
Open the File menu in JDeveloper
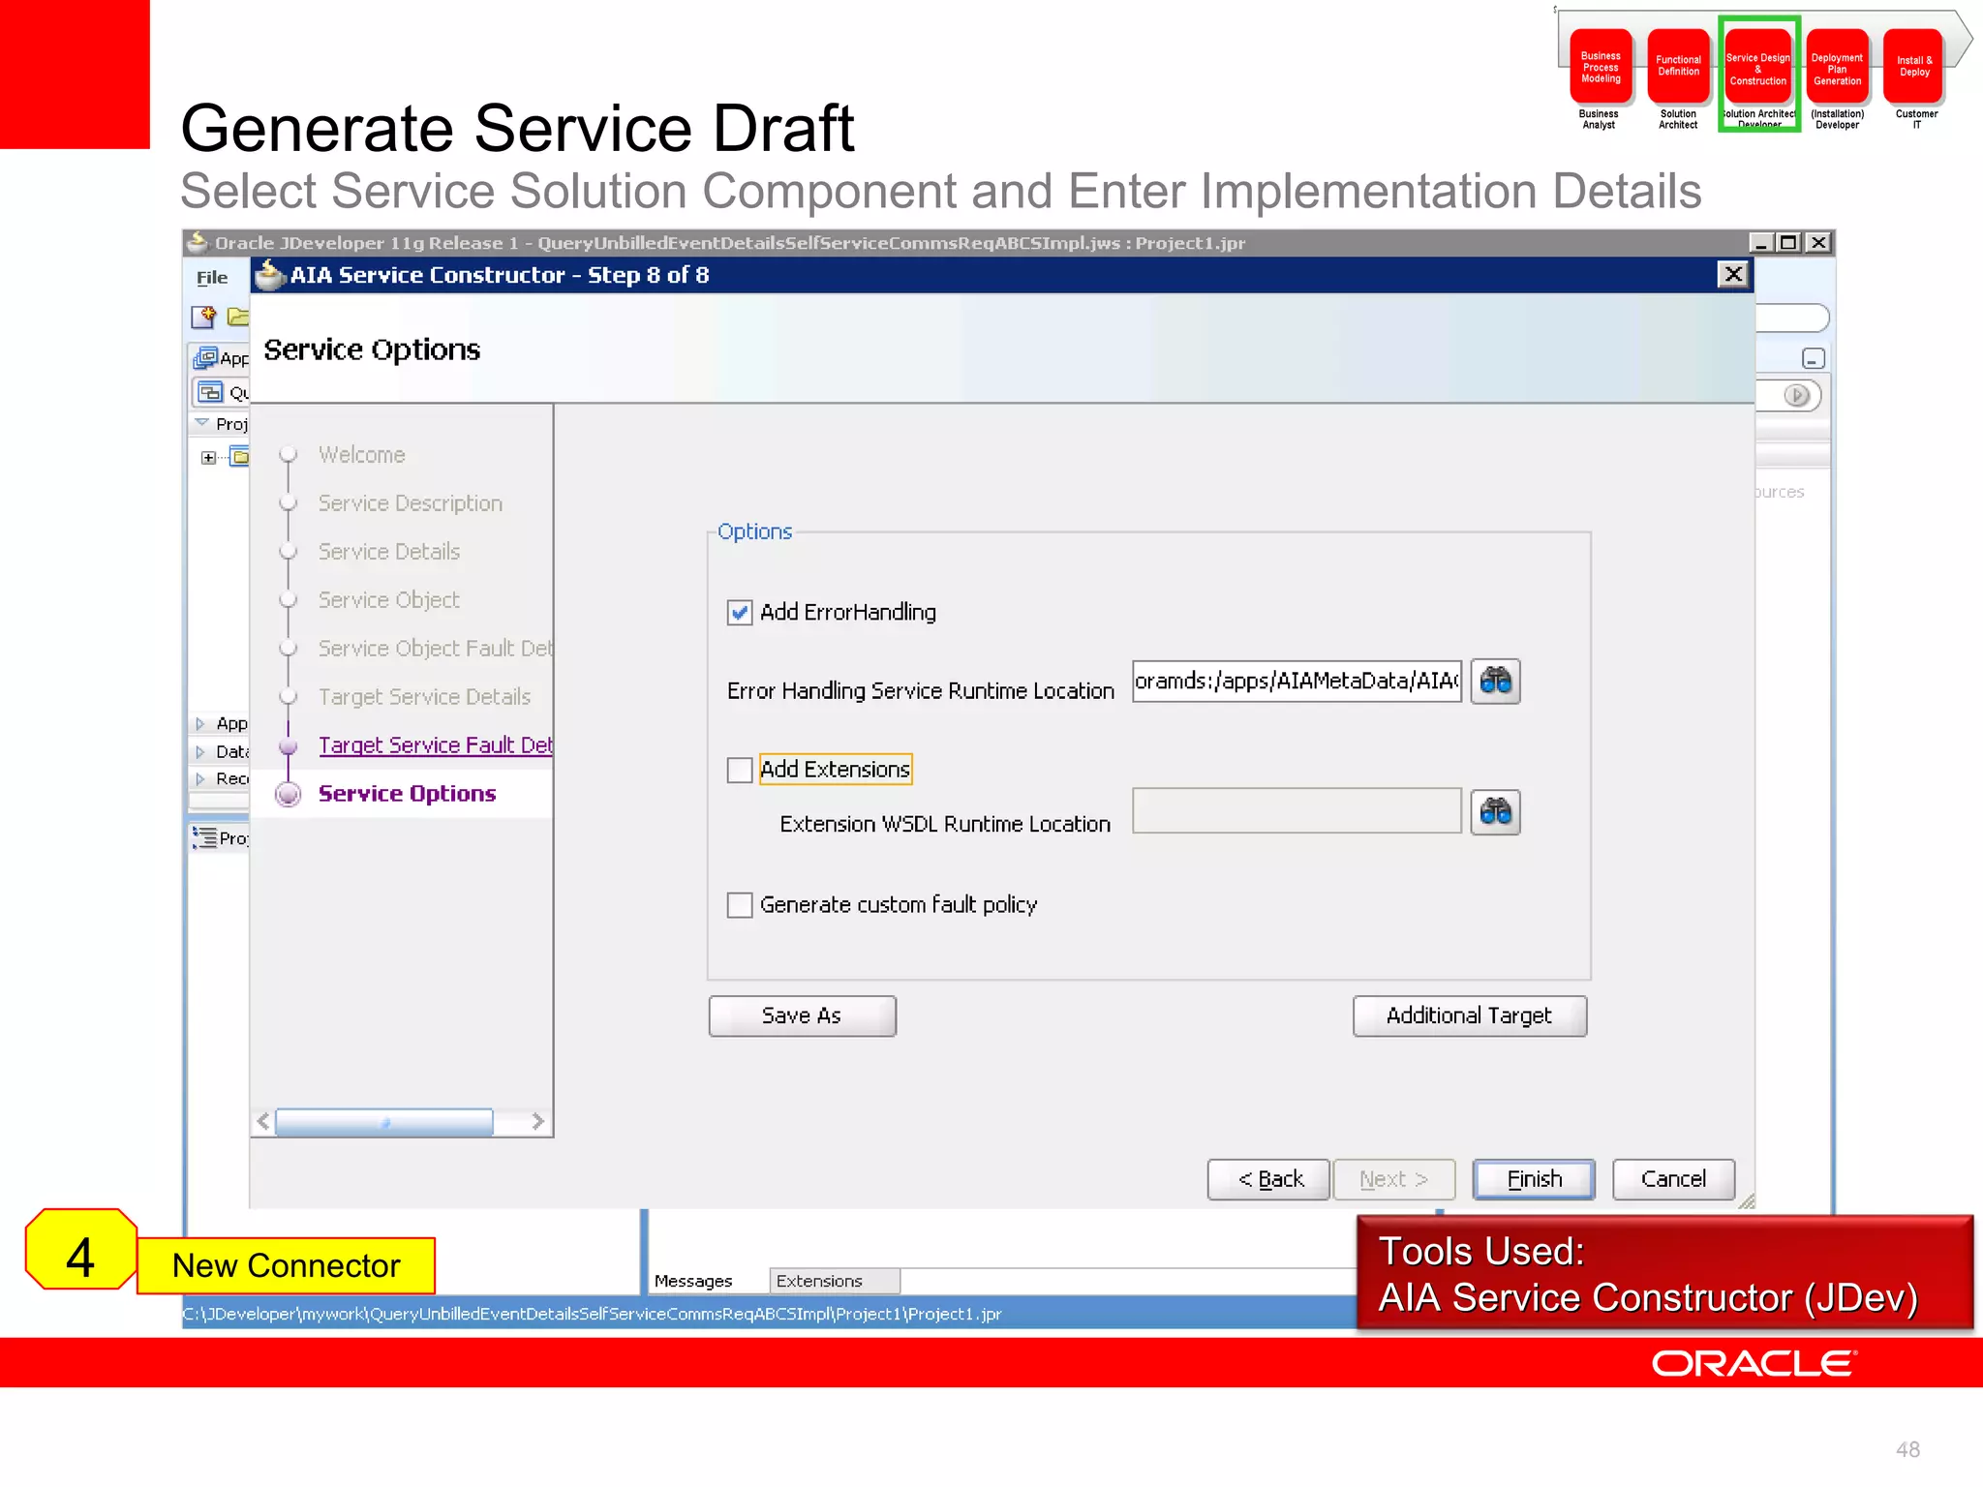pos(212,278)
